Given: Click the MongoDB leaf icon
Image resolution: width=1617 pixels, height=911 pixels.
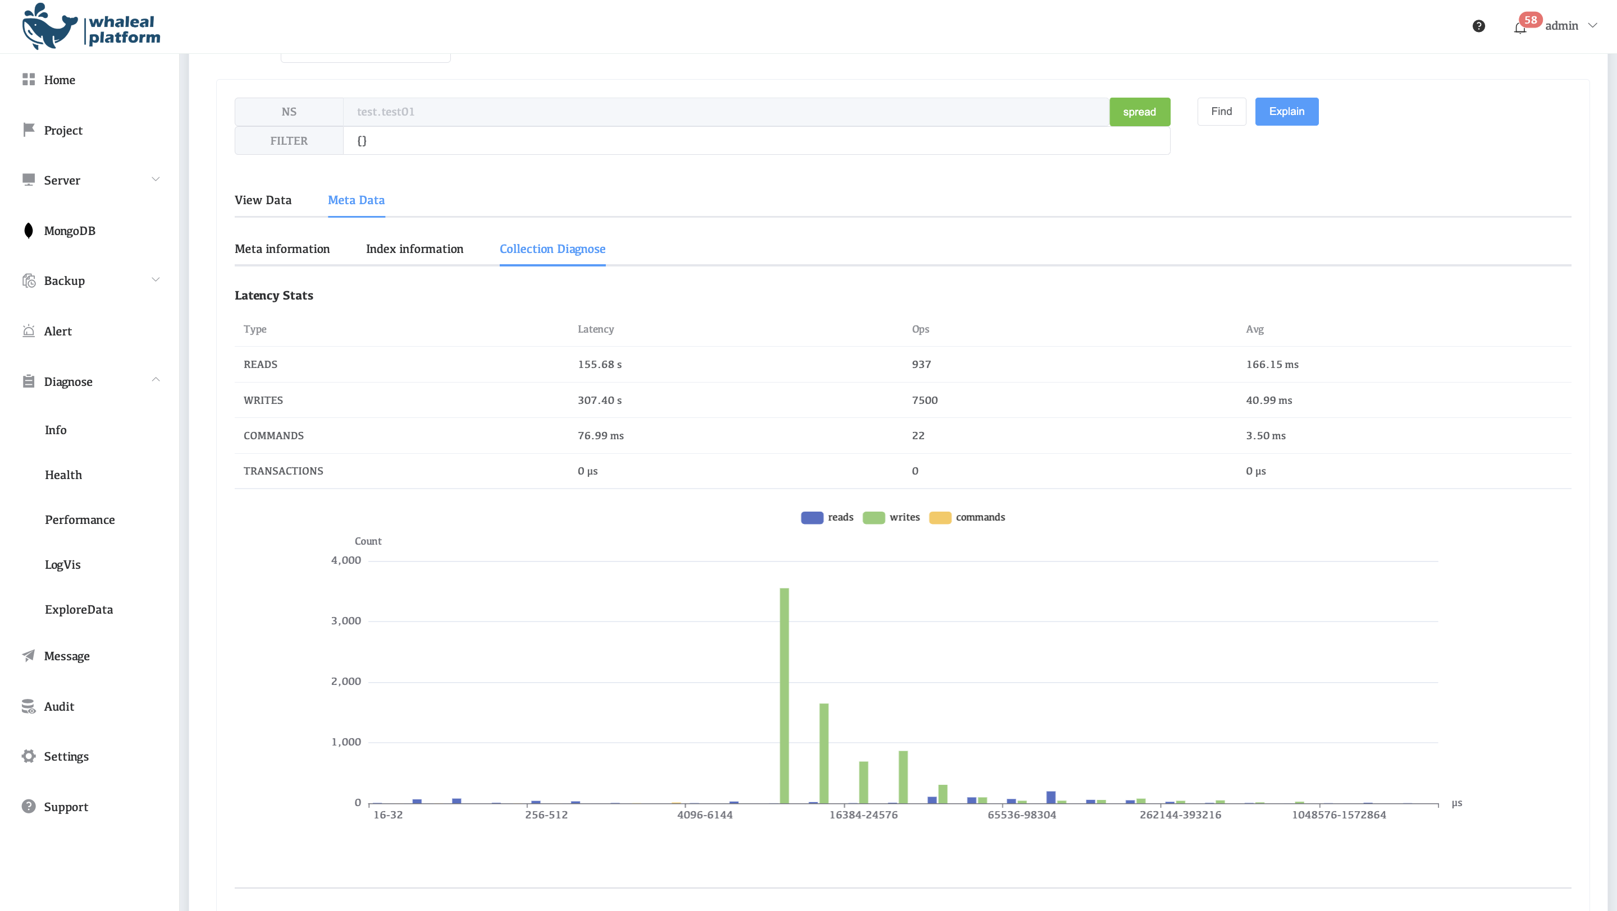Looking at the screenshot, I should (28, 231).
